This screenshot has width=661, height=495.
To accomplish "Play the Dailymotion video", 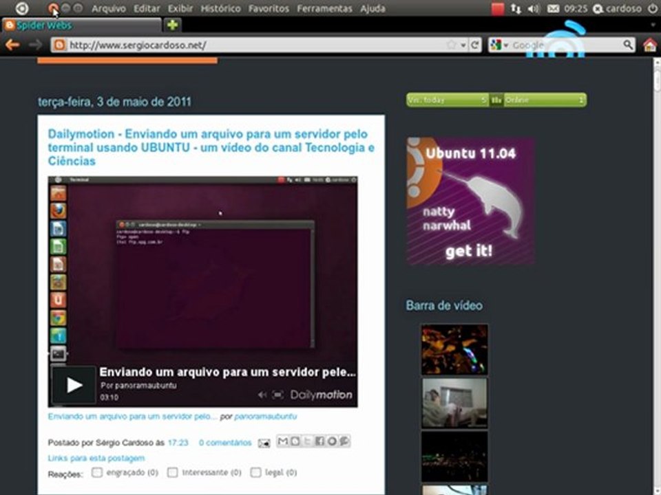I will coord(74,385).
